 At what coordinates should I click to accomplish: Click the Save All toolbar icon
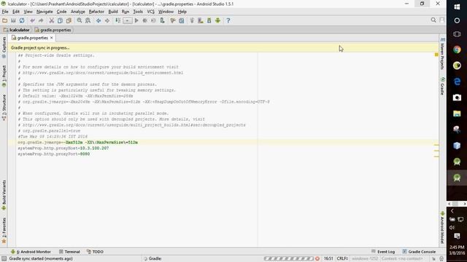click(13, 20)
